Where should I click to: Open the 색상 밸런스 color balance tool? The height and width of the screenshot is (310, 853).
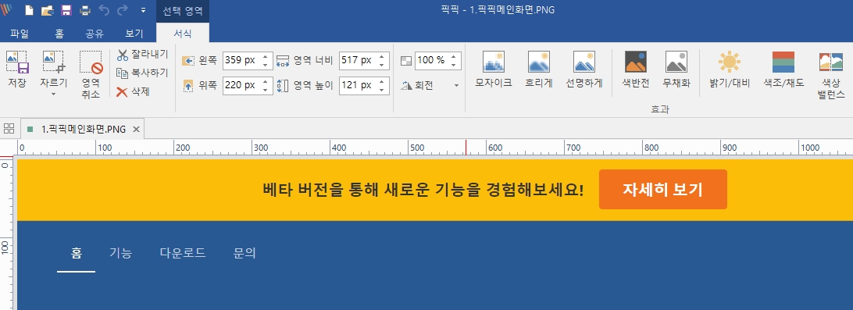pyautogui.click(x=830, y=75)
